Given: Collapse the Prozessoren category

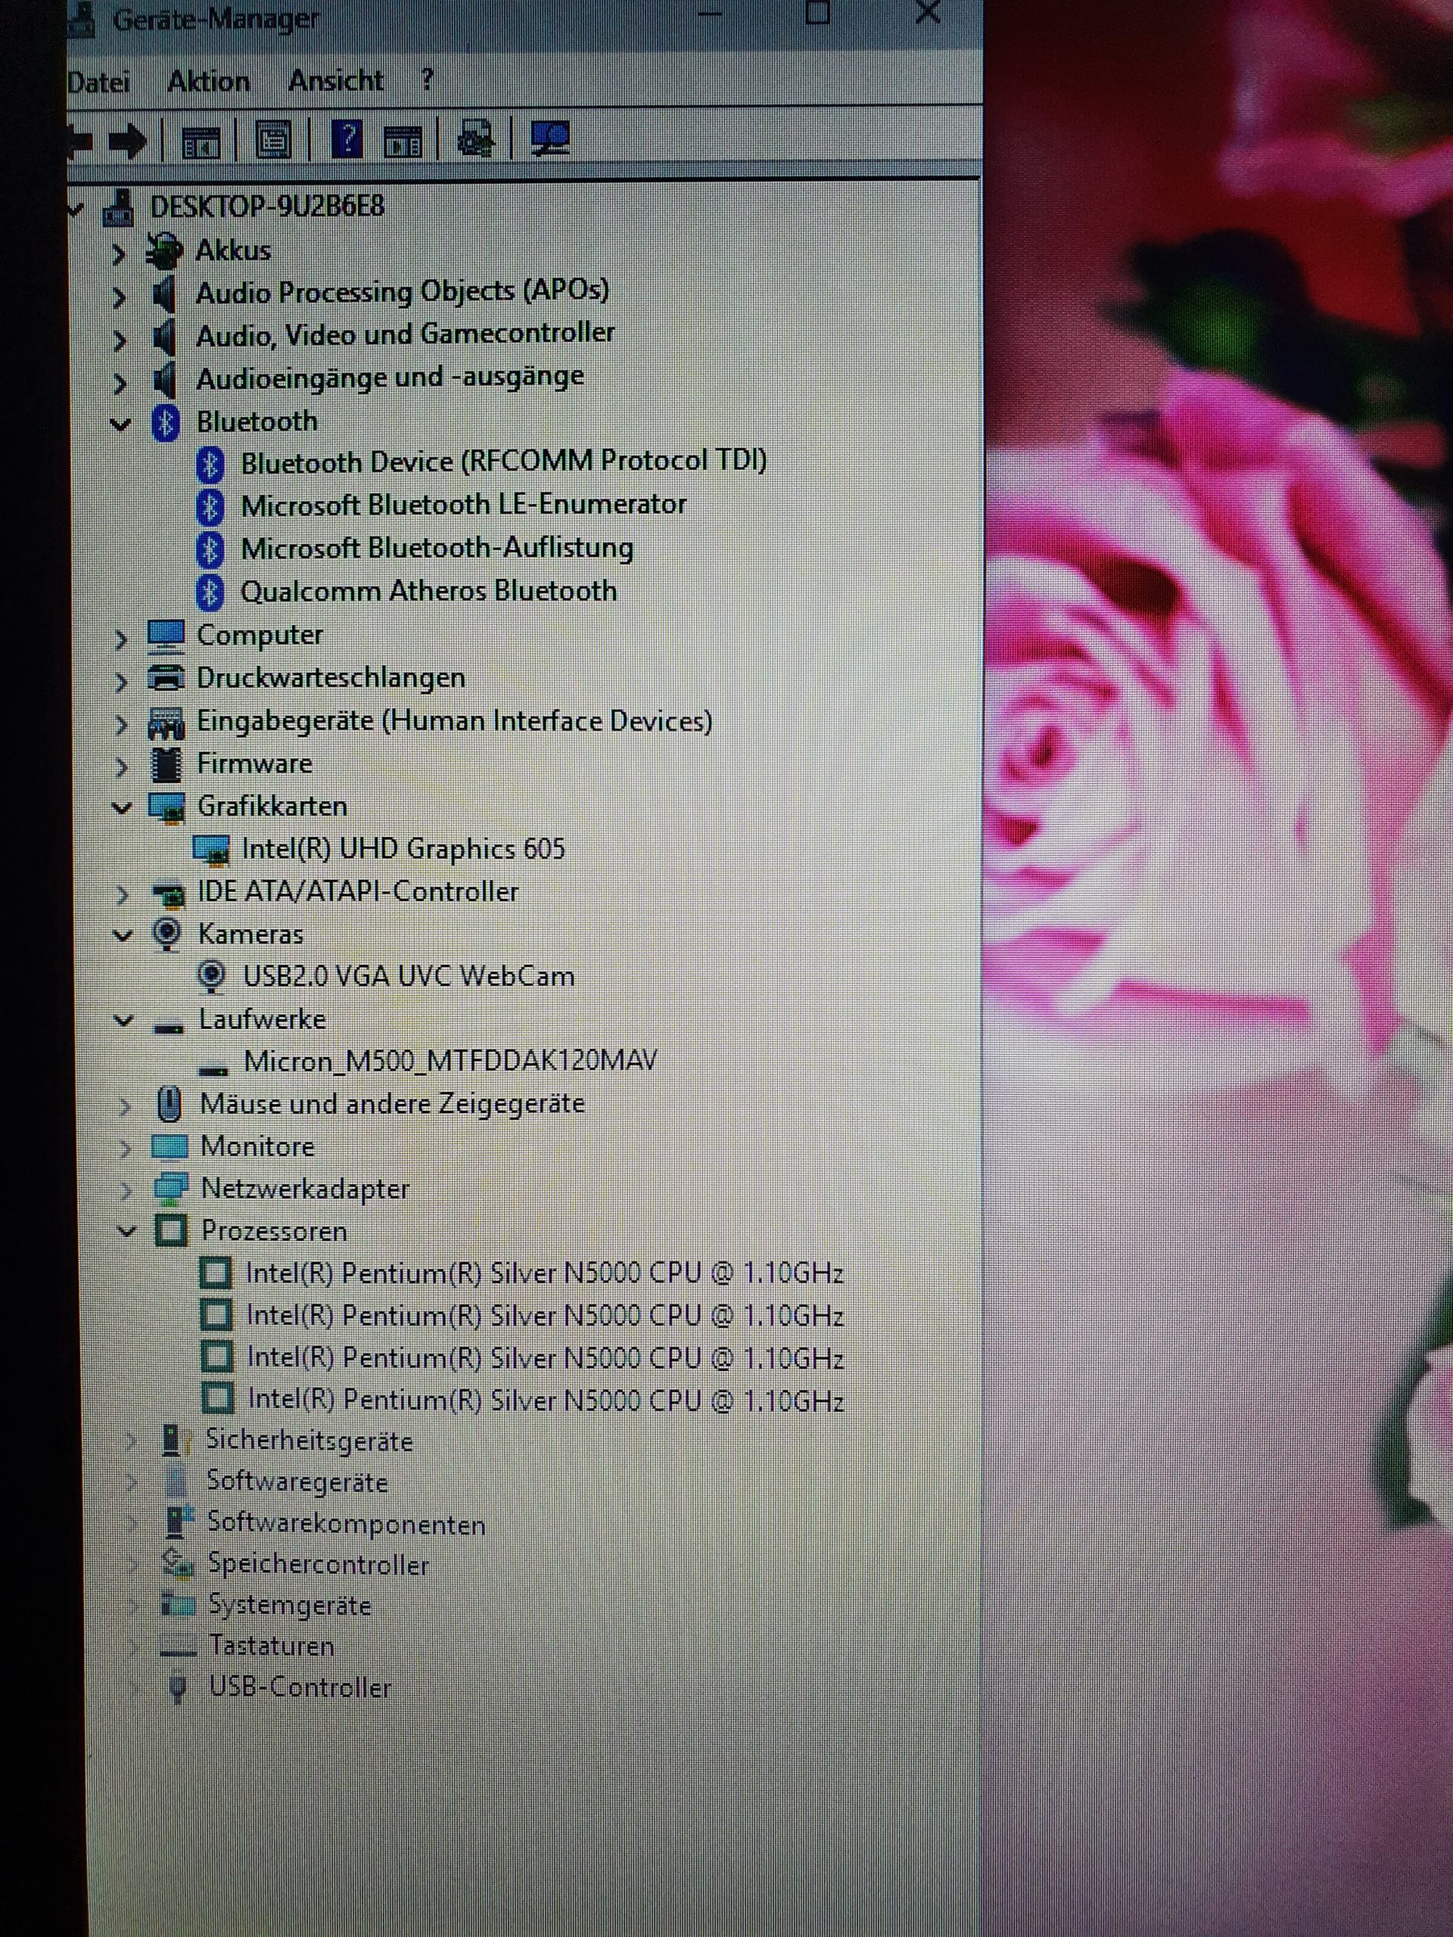Looking at the screenshot, I should point(127,1233).
